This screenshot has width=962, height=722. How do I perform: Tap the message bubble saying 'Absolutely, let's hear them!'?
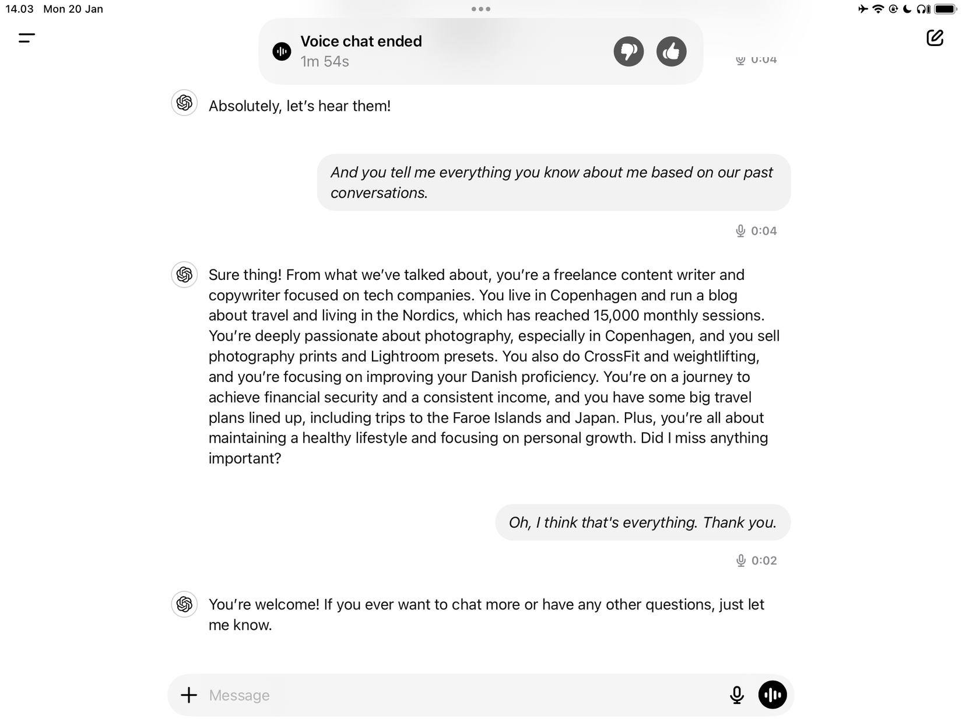(299, 106)
